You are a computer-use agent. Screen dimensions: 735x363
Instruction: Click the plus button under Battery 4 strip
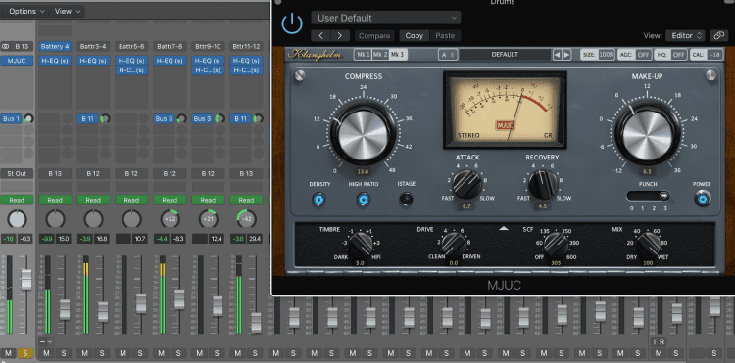pyautogui.click(x=50, y=341)
